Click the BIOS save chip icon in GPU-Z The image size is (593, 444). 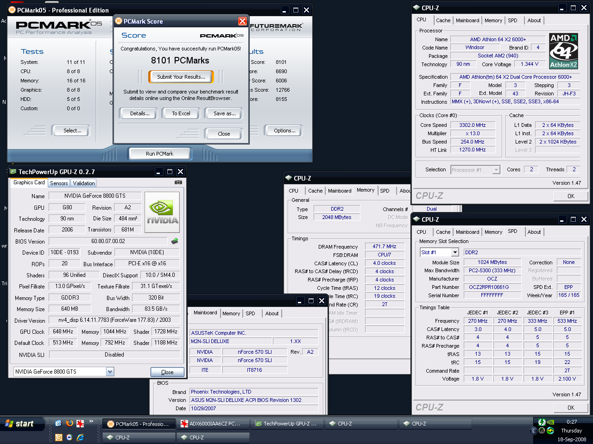[175, 241]
